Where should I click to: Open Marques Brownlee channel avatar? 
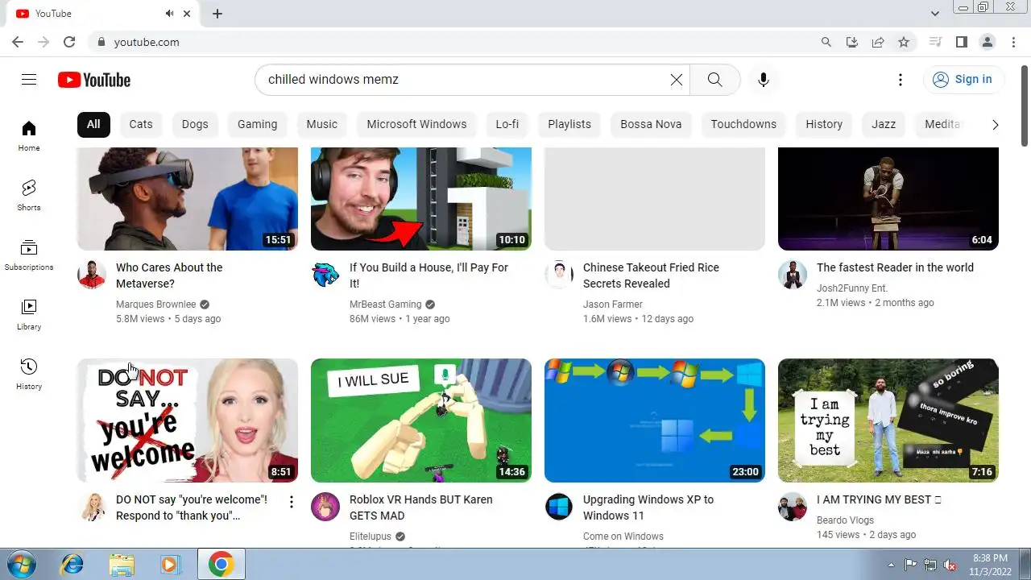[92, 275]
